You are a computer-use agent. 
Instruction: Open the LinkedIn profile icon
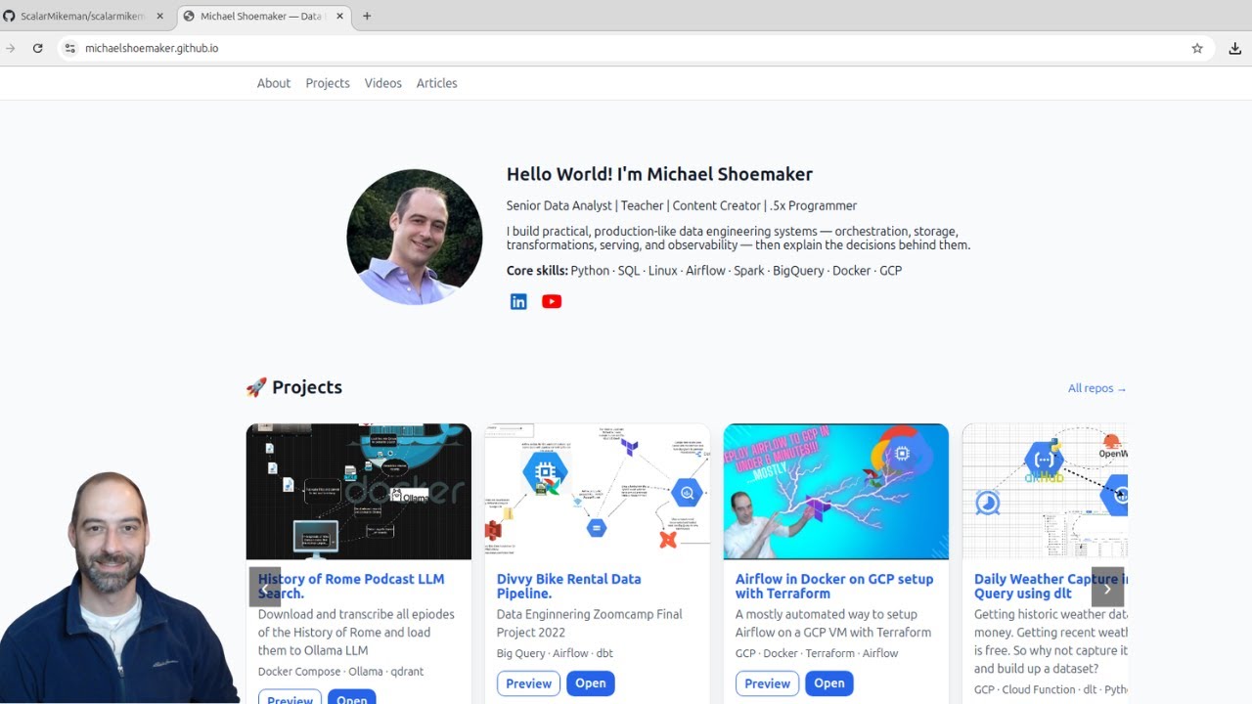518,302
